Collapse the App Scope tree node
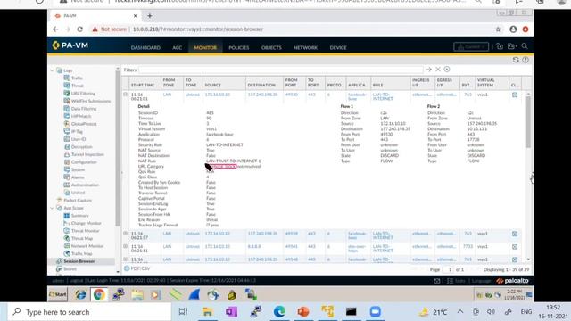 click(52, 208)
